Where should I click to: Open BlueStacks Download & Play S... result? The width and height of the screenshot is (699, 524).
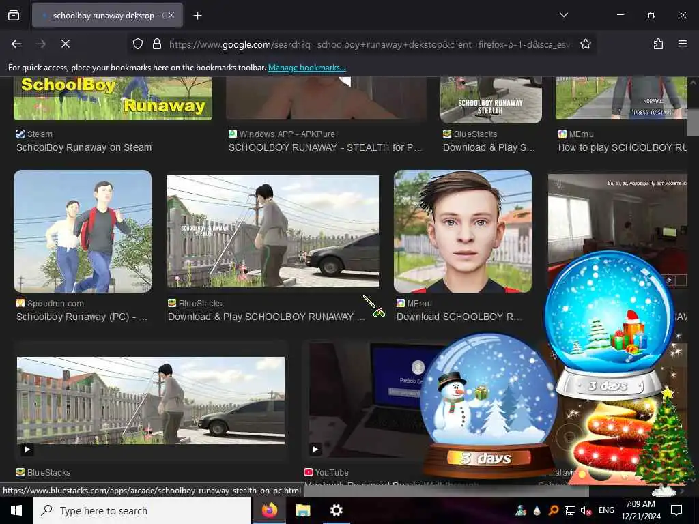tap(489, 147)
